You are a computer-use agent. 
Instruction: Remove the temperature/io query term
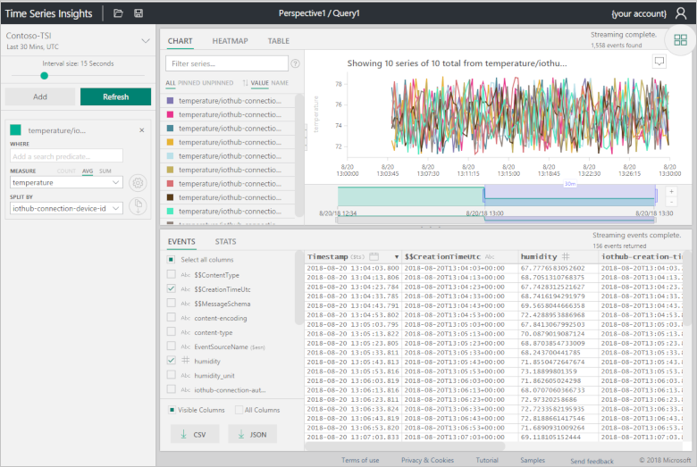tap(142, 130)
